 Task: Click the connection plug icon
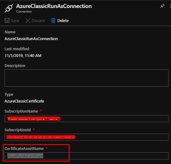[x=9, y=8]
